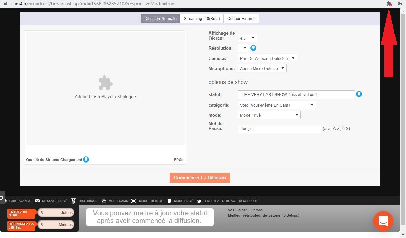The image size is (406, 238).
Task: Click the Adobe Flash puzzle piece icon
Action: (x=105, y=83)
